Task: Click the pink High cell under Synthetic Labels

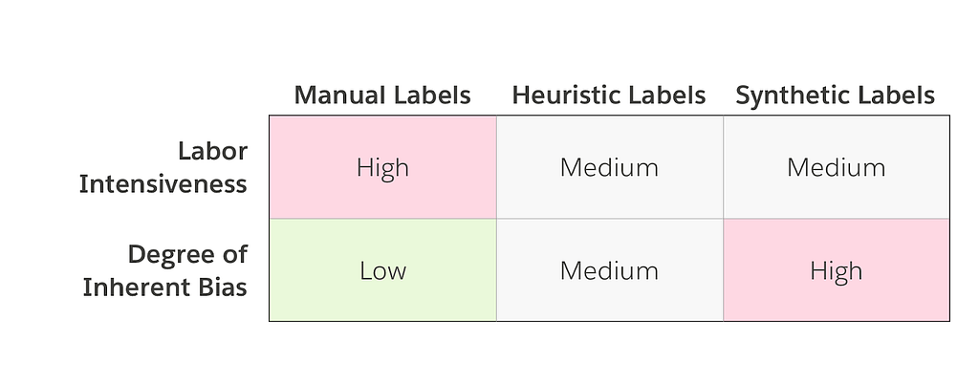Action: pos(836,270)
